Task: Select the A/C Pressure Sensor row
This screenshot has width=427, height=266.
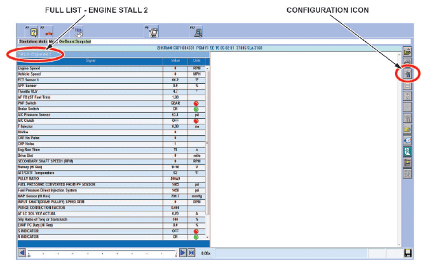Action: click(111, 115)
